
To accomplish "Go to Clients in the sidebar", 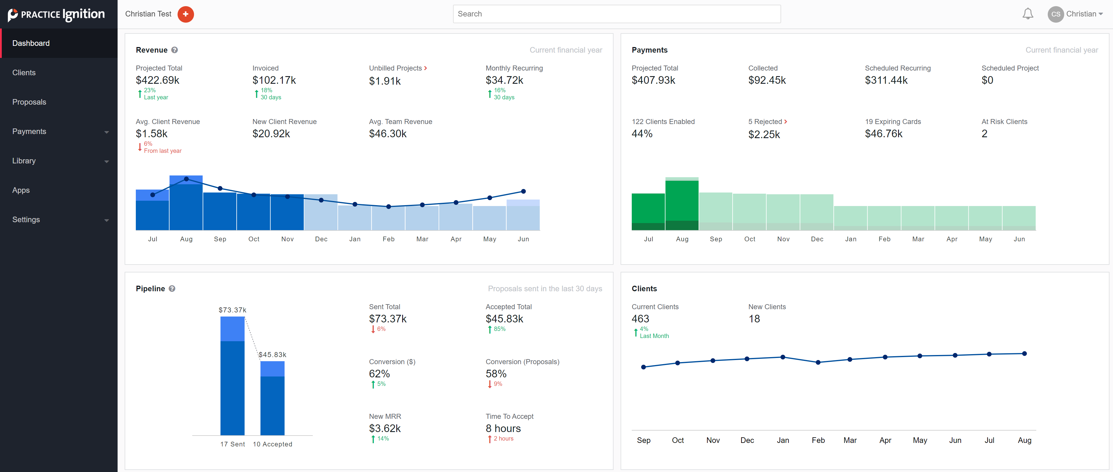I will pyautogui.click(x=24, y=73).
